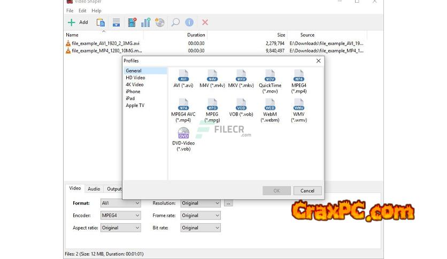Select the iPhone profile category

[133, 92]
